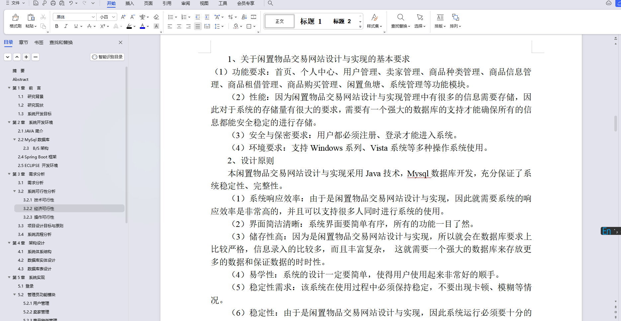Toggle Strikethrough formatting
Screen dimensions: 621x321
pyautogui.click(x=89, y=26)
